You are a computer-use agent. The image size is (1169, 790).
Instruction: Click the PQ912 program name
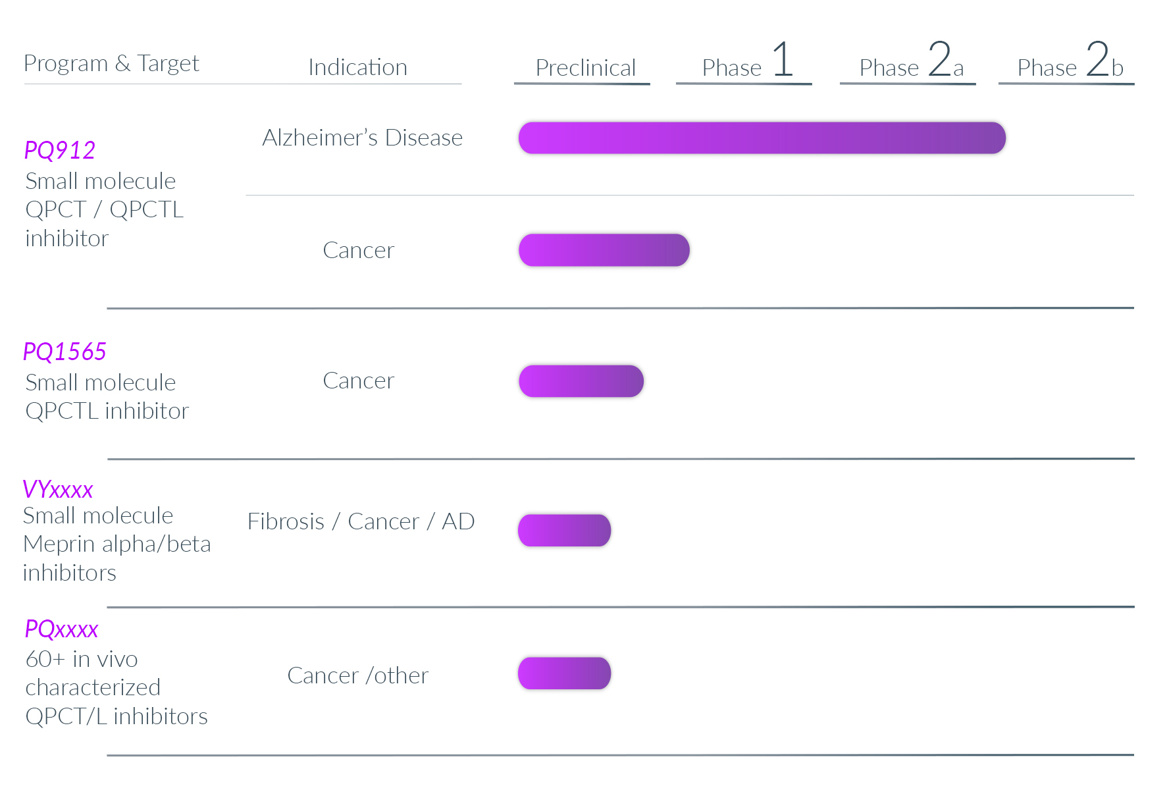[x=60, y=150]
